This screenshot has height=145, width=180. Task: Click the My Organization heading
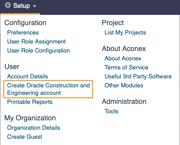click(x=30, y=118)
